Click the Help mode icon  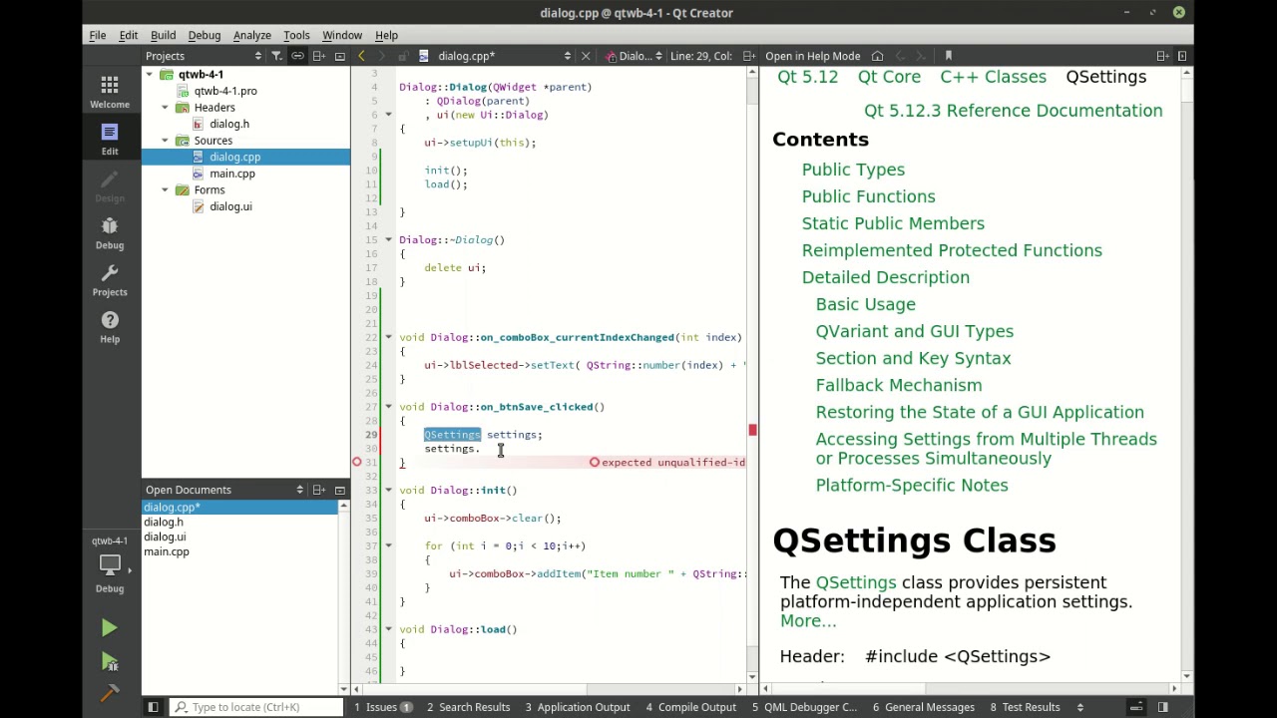[x=110, y=326]
